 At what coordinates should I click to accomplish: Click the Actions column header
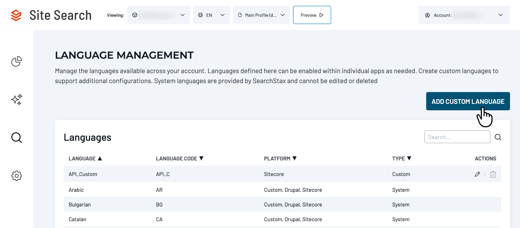485,159
